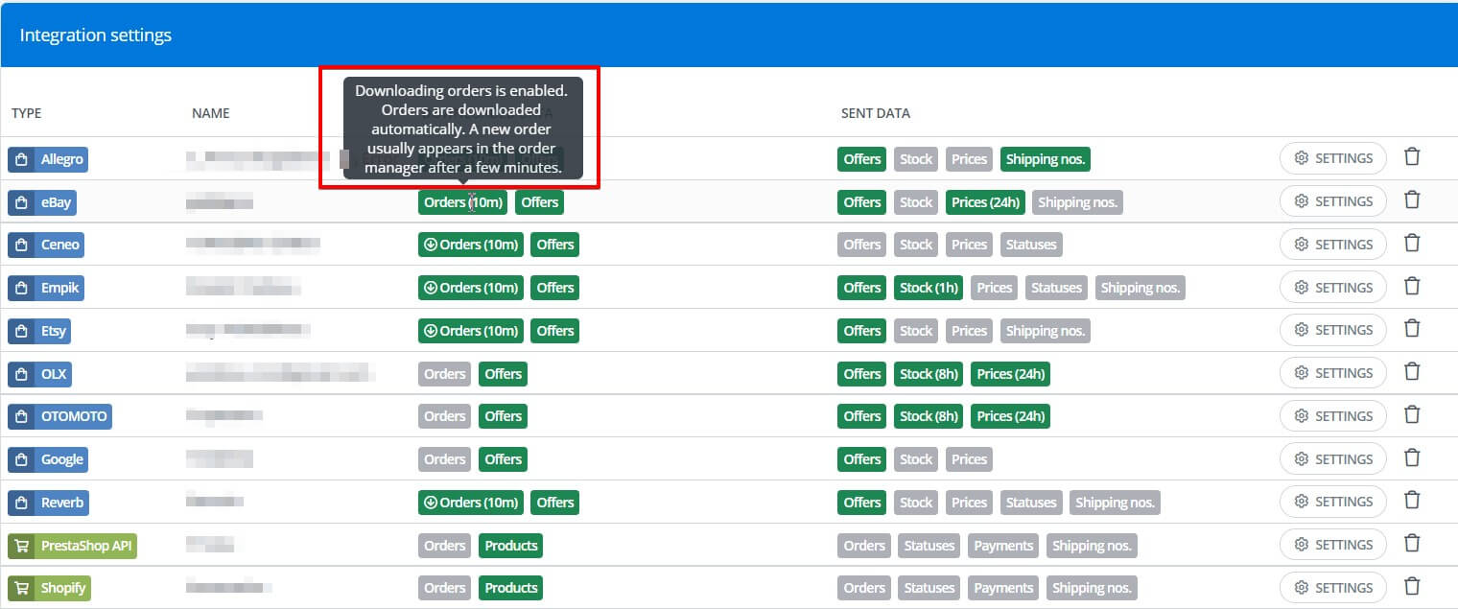This screenshot has width=1458, height=609.
Task: Select the Statuses badge in the Ceneo row
Action: pyautogui.click(x=1031, y=245)
